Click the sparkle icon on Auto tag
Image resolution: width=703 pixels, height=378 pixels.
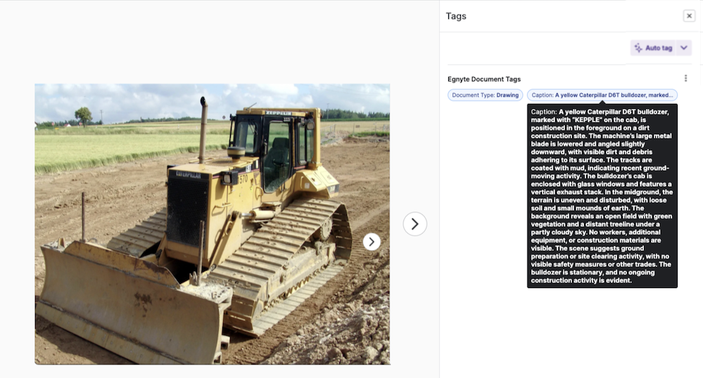638,48
